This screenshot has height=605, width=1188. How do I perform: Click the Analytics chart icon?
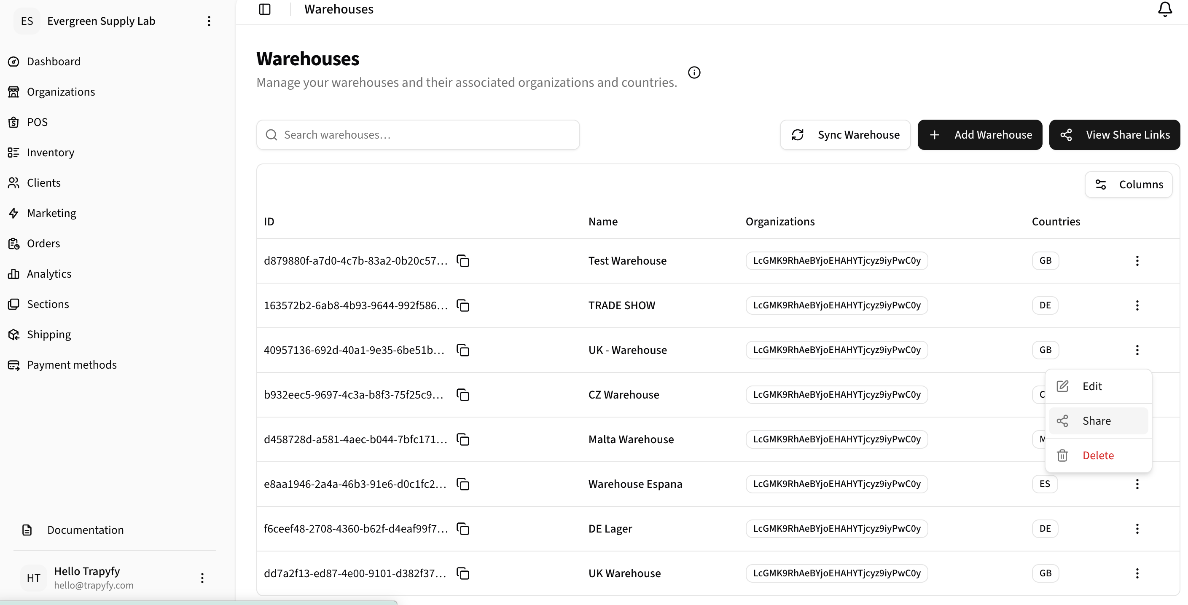pyautogui.click(x=14, y=274)
